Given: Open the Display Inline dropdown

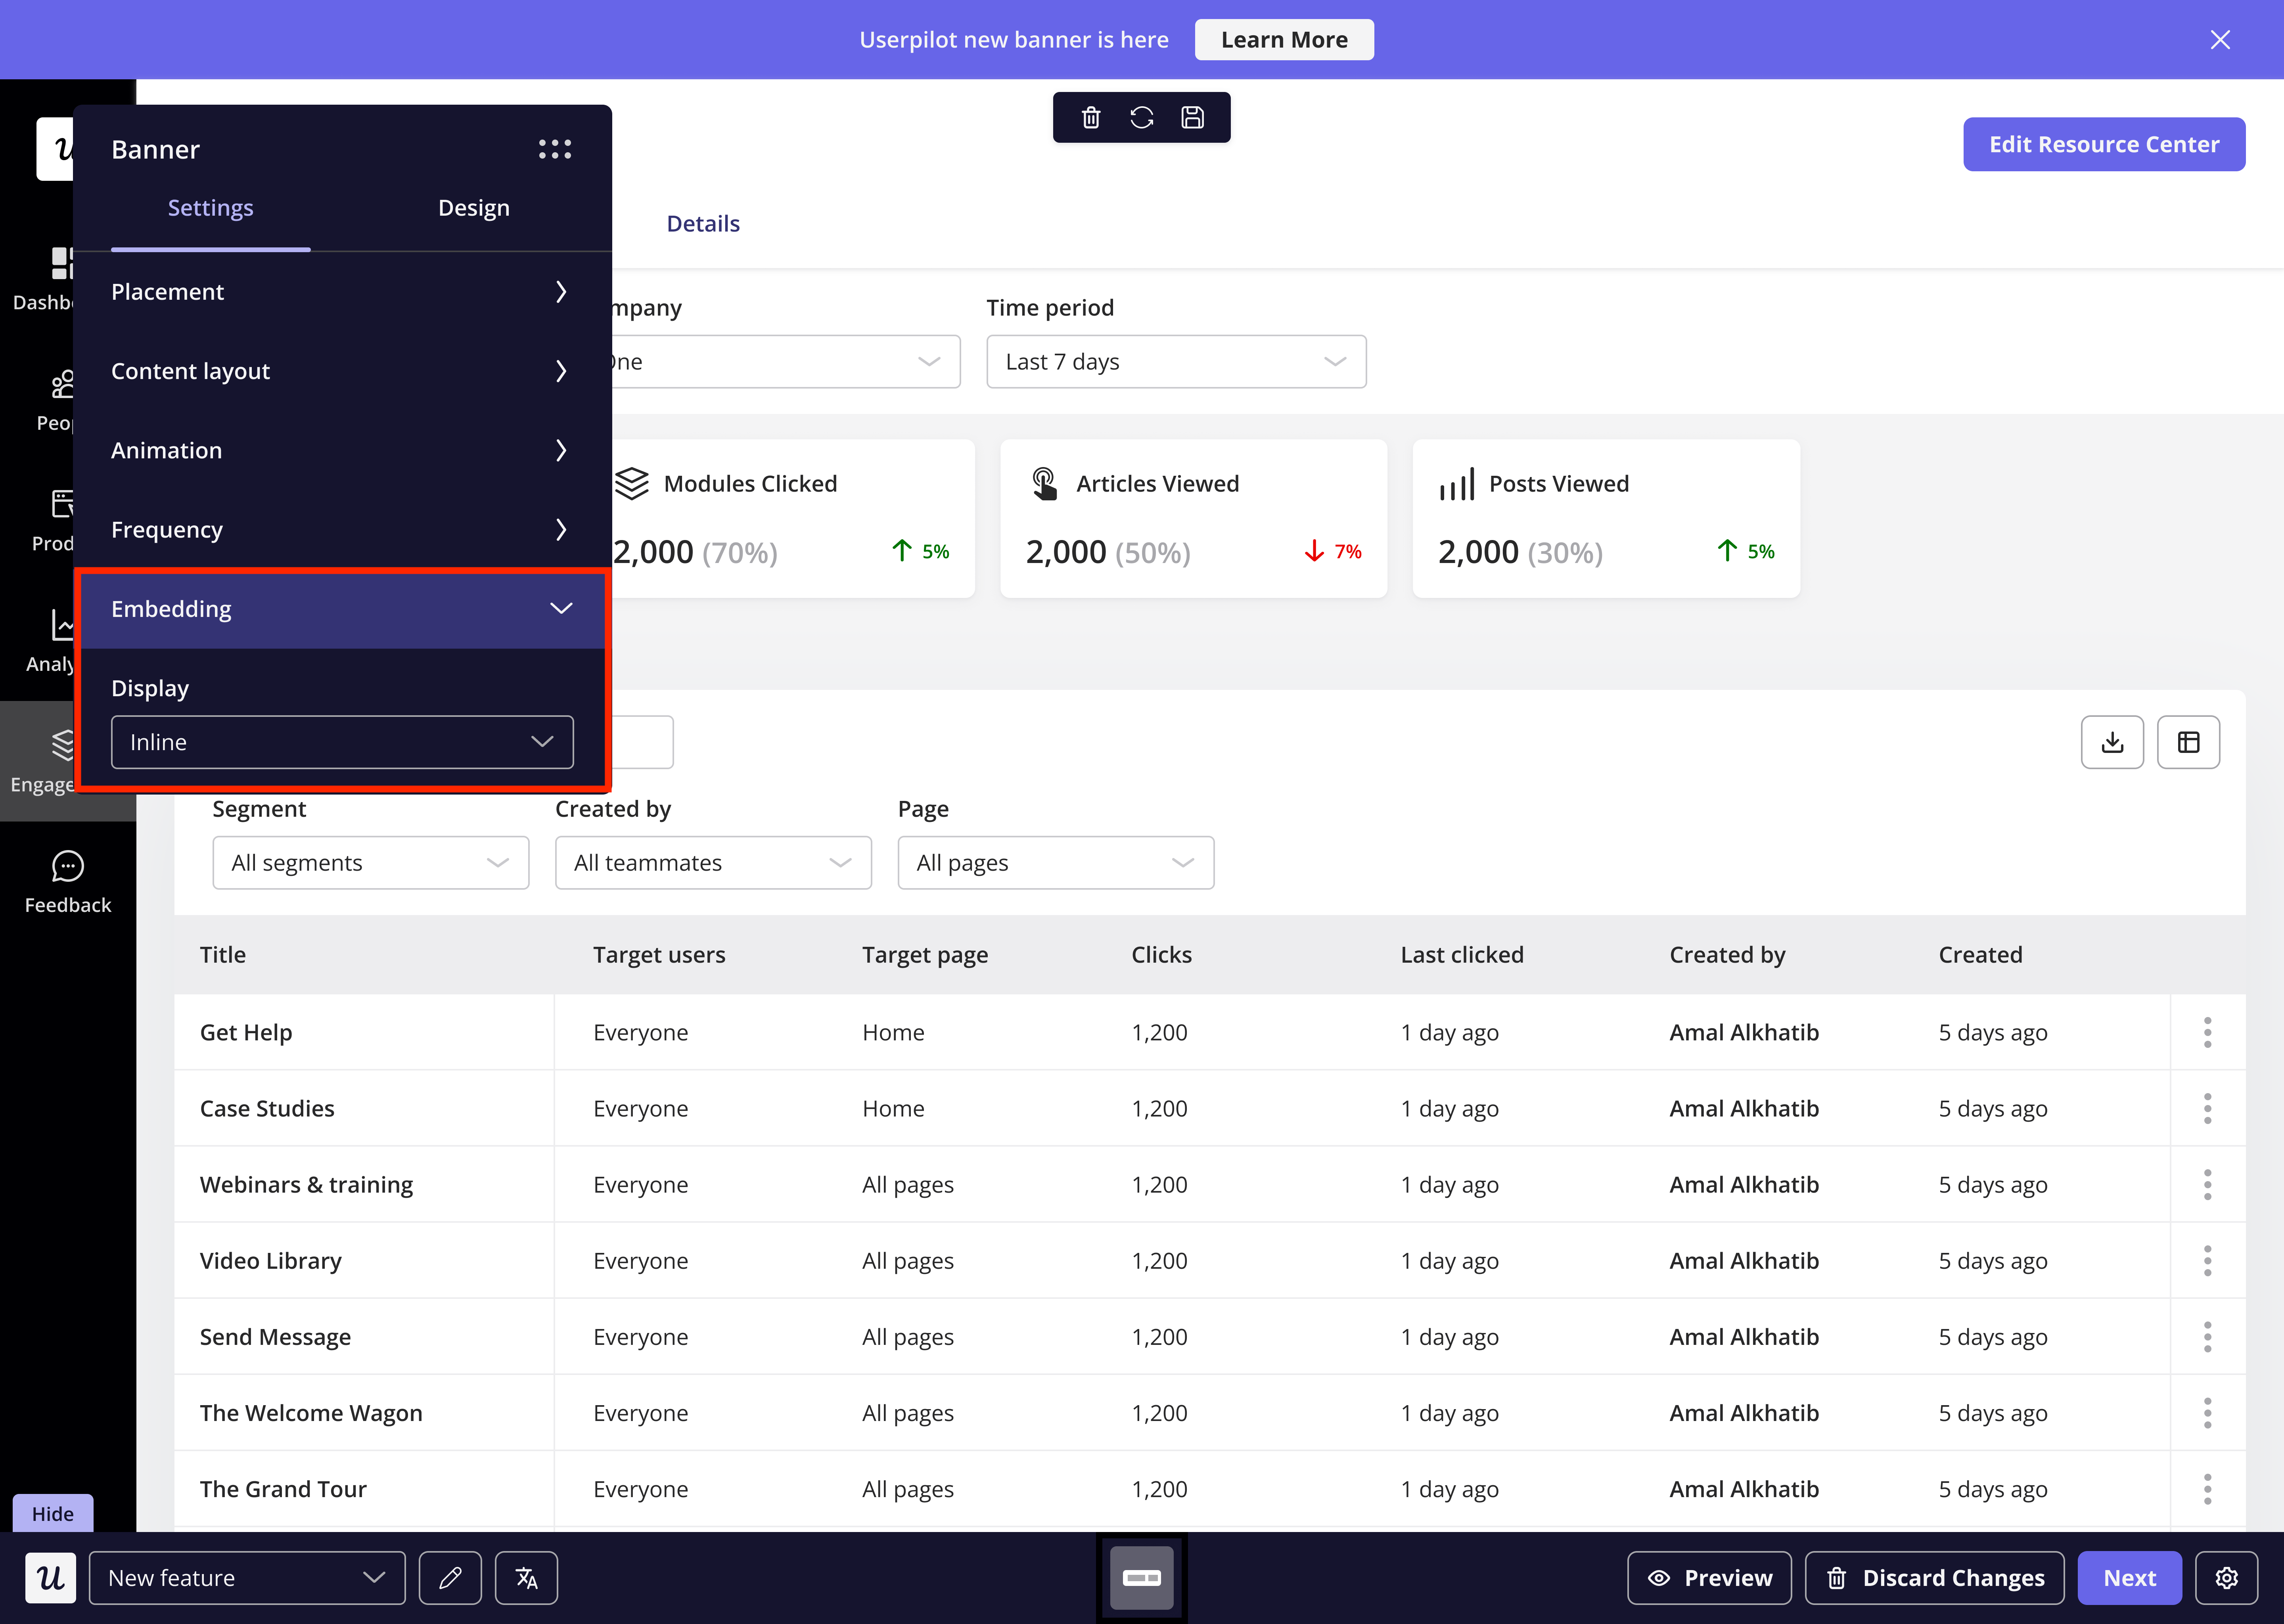Looking at the screenshot, I should (342, 742).
